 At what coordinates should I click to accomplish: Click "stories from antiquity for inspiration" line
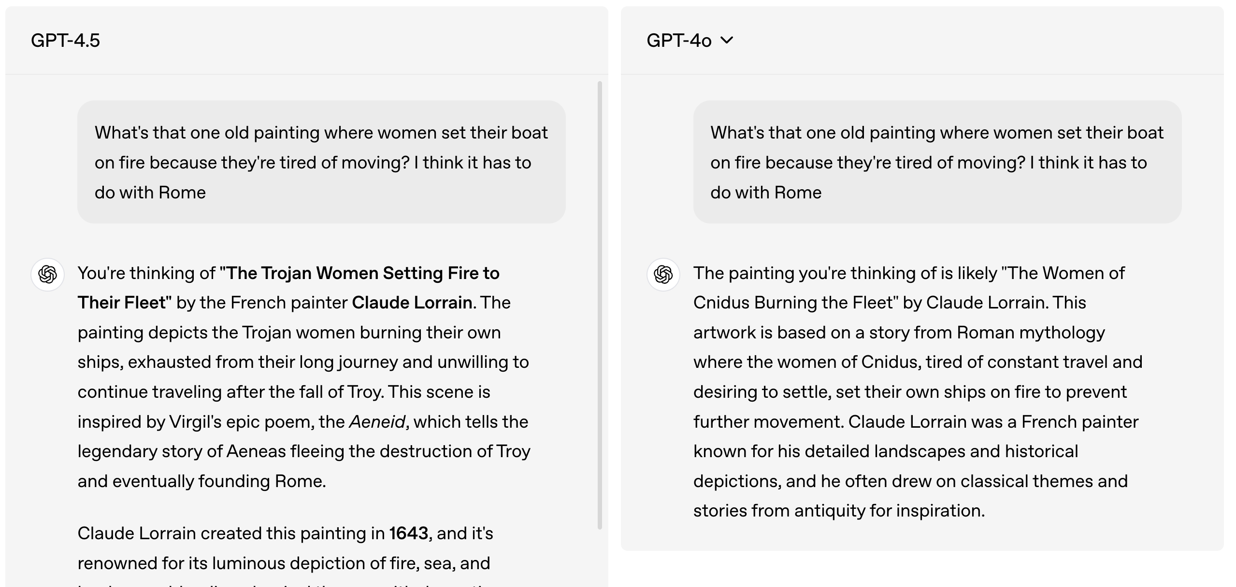tap(839, 511)
